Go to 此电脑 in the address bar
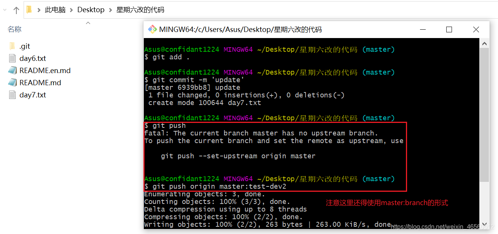This screenshot has height=234, width=498. (x=55, y=10)
